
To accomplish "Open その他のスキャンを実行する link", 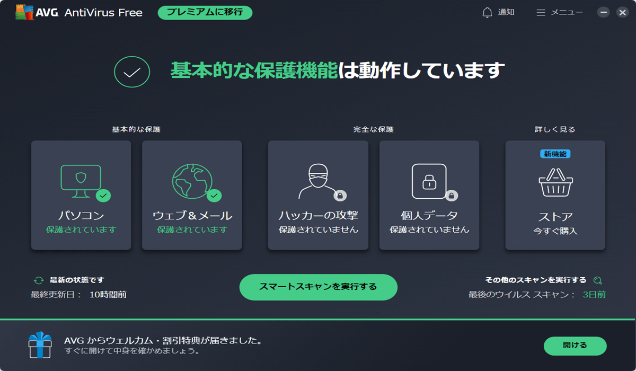I will pos(535,280).
